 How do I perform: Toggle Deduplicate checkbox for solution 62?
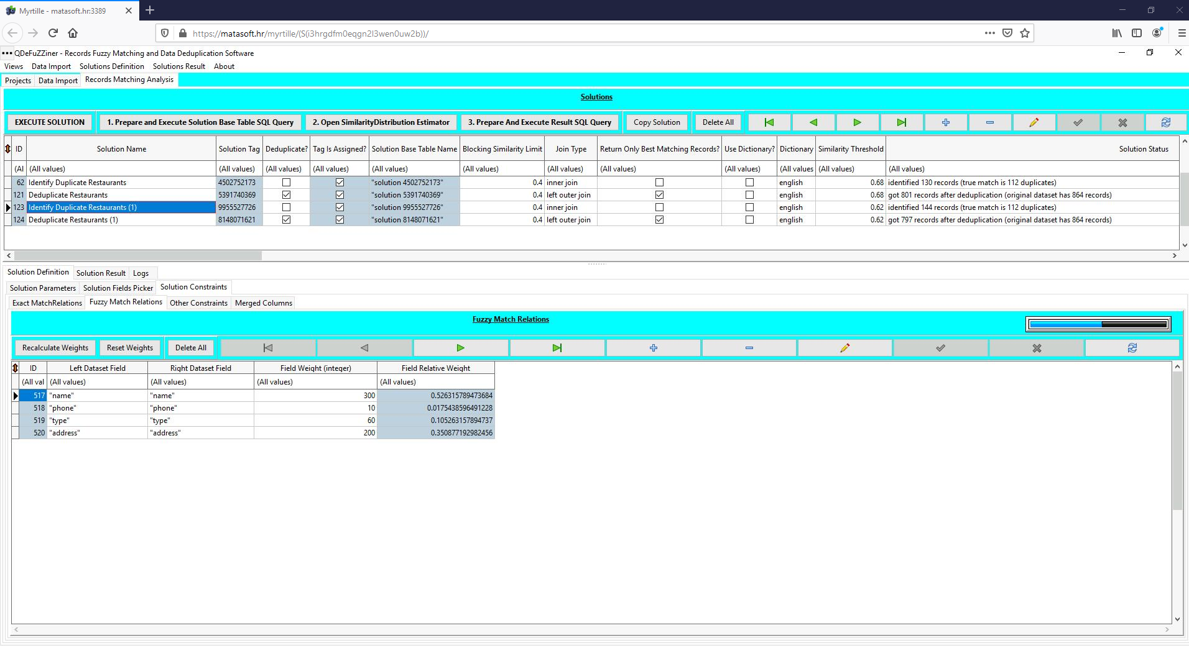click(x=286, y=183)
